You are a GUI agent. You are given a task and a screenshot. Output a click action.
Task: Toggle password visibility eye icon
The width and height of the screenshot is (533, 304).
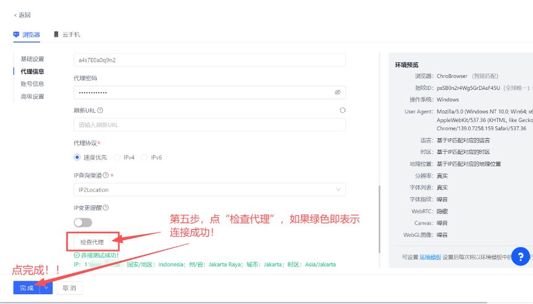coord(337,92)
